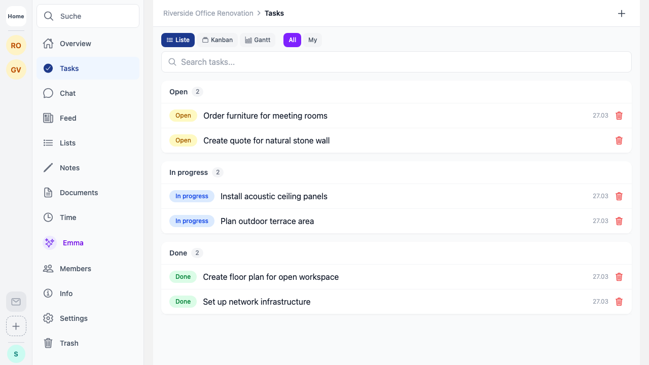Add new workspace with dashed plus button
Image resolution: width=649 pixels, height=365 pixels.
[16, 326]
